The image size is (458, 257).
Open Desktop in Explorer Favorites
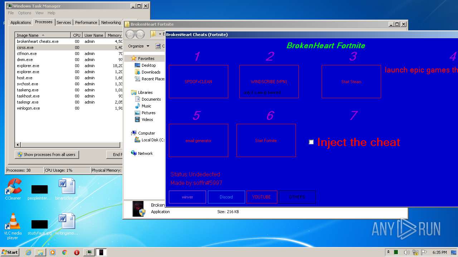coord(145,65)
